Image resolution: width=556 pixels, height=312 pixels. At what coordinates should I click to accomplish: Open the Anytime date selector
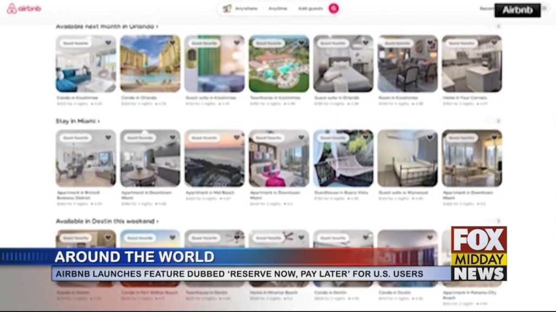(277, 9)
